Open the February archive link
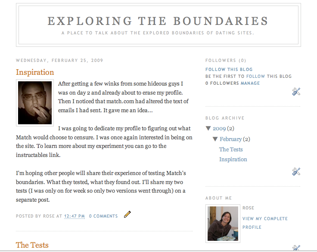Viewport: 317px width, 252px height. (230, 139)
